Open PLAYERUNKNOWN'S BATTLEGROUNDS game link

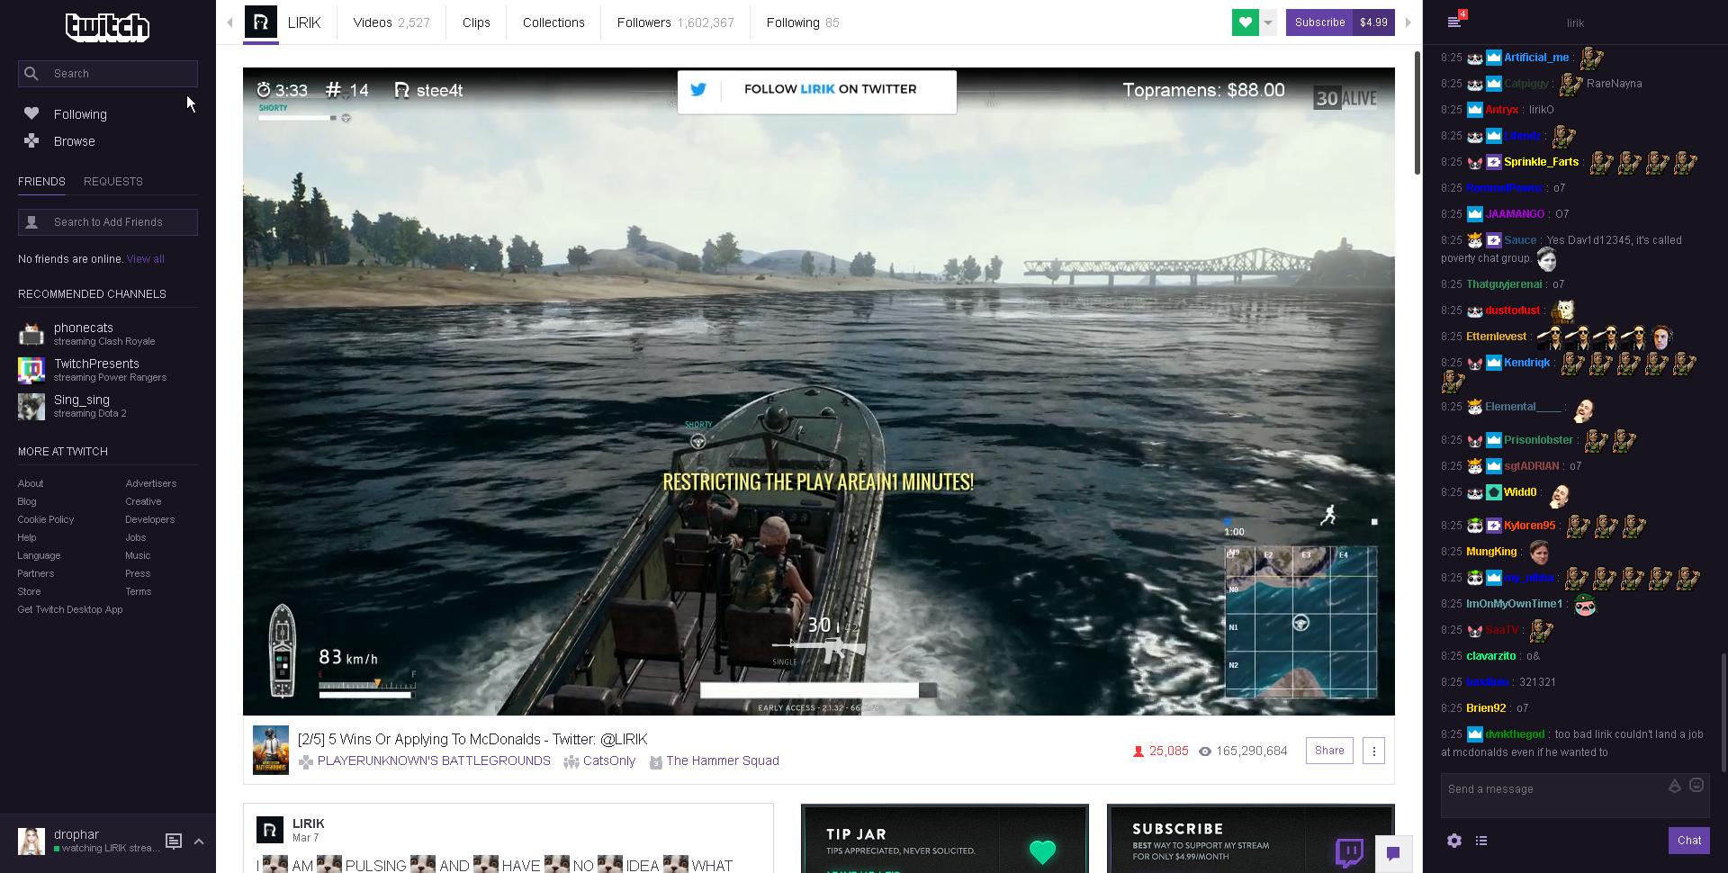click(434, 760)
